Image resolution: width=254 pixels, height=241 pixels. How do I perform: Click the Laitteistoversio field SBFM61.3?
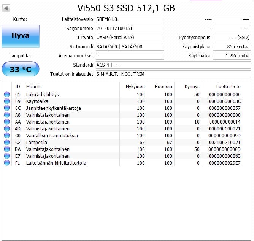pyautogui.click(x=130, y=19)
